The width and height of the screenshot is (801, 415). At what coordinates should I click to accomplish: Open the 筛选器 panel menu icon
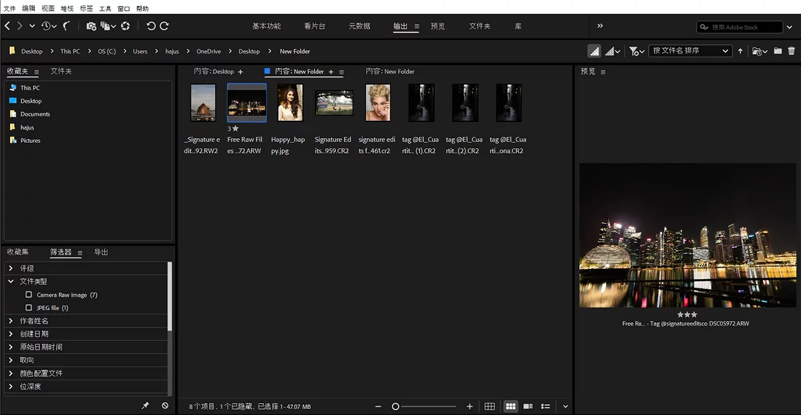79,253
